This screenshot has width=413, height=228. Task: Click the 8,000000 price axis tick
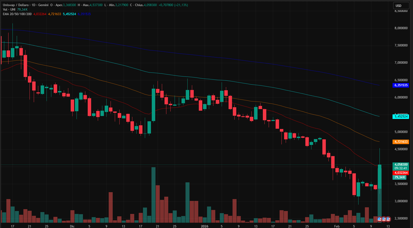[401, 28]
